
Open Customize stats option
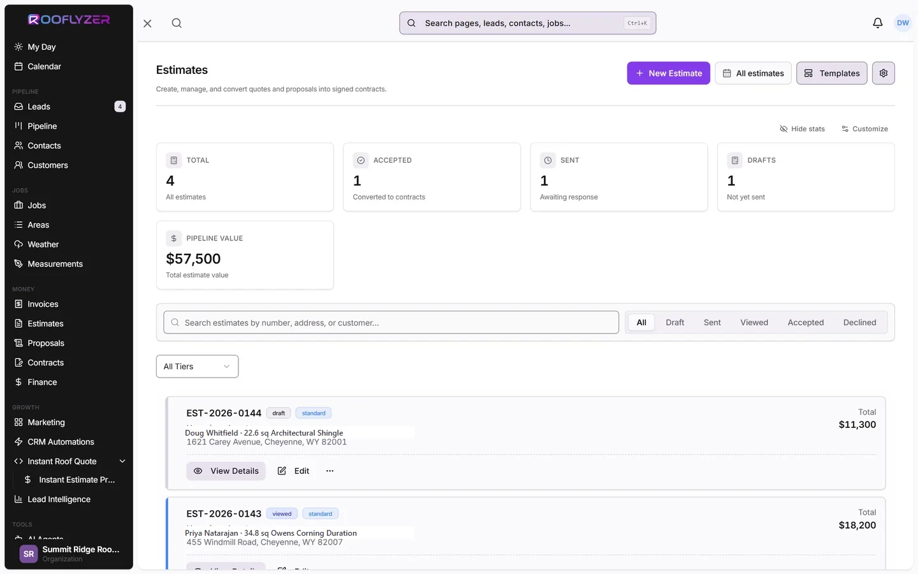[x=864, y=129]
